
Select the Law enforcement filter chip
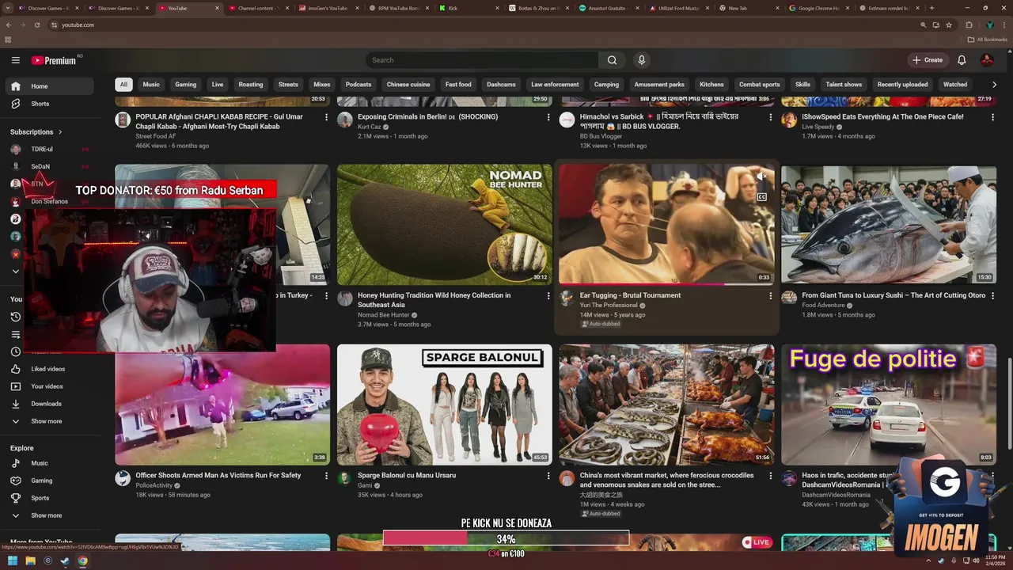click(x=555, y=85)
